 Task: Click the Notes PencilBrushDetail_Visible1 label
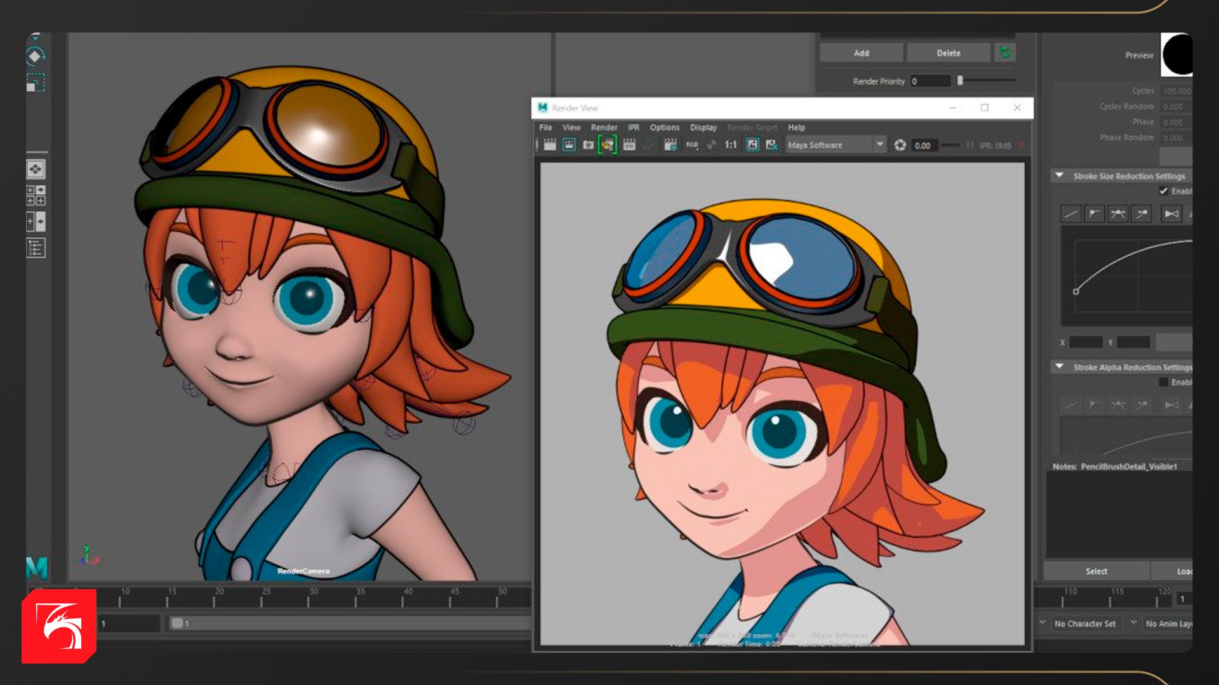pyautogui.click(x=1114, y=466)
